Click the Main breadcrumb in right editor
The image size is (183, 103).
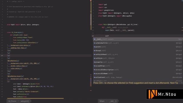click(x=102, y=101)
